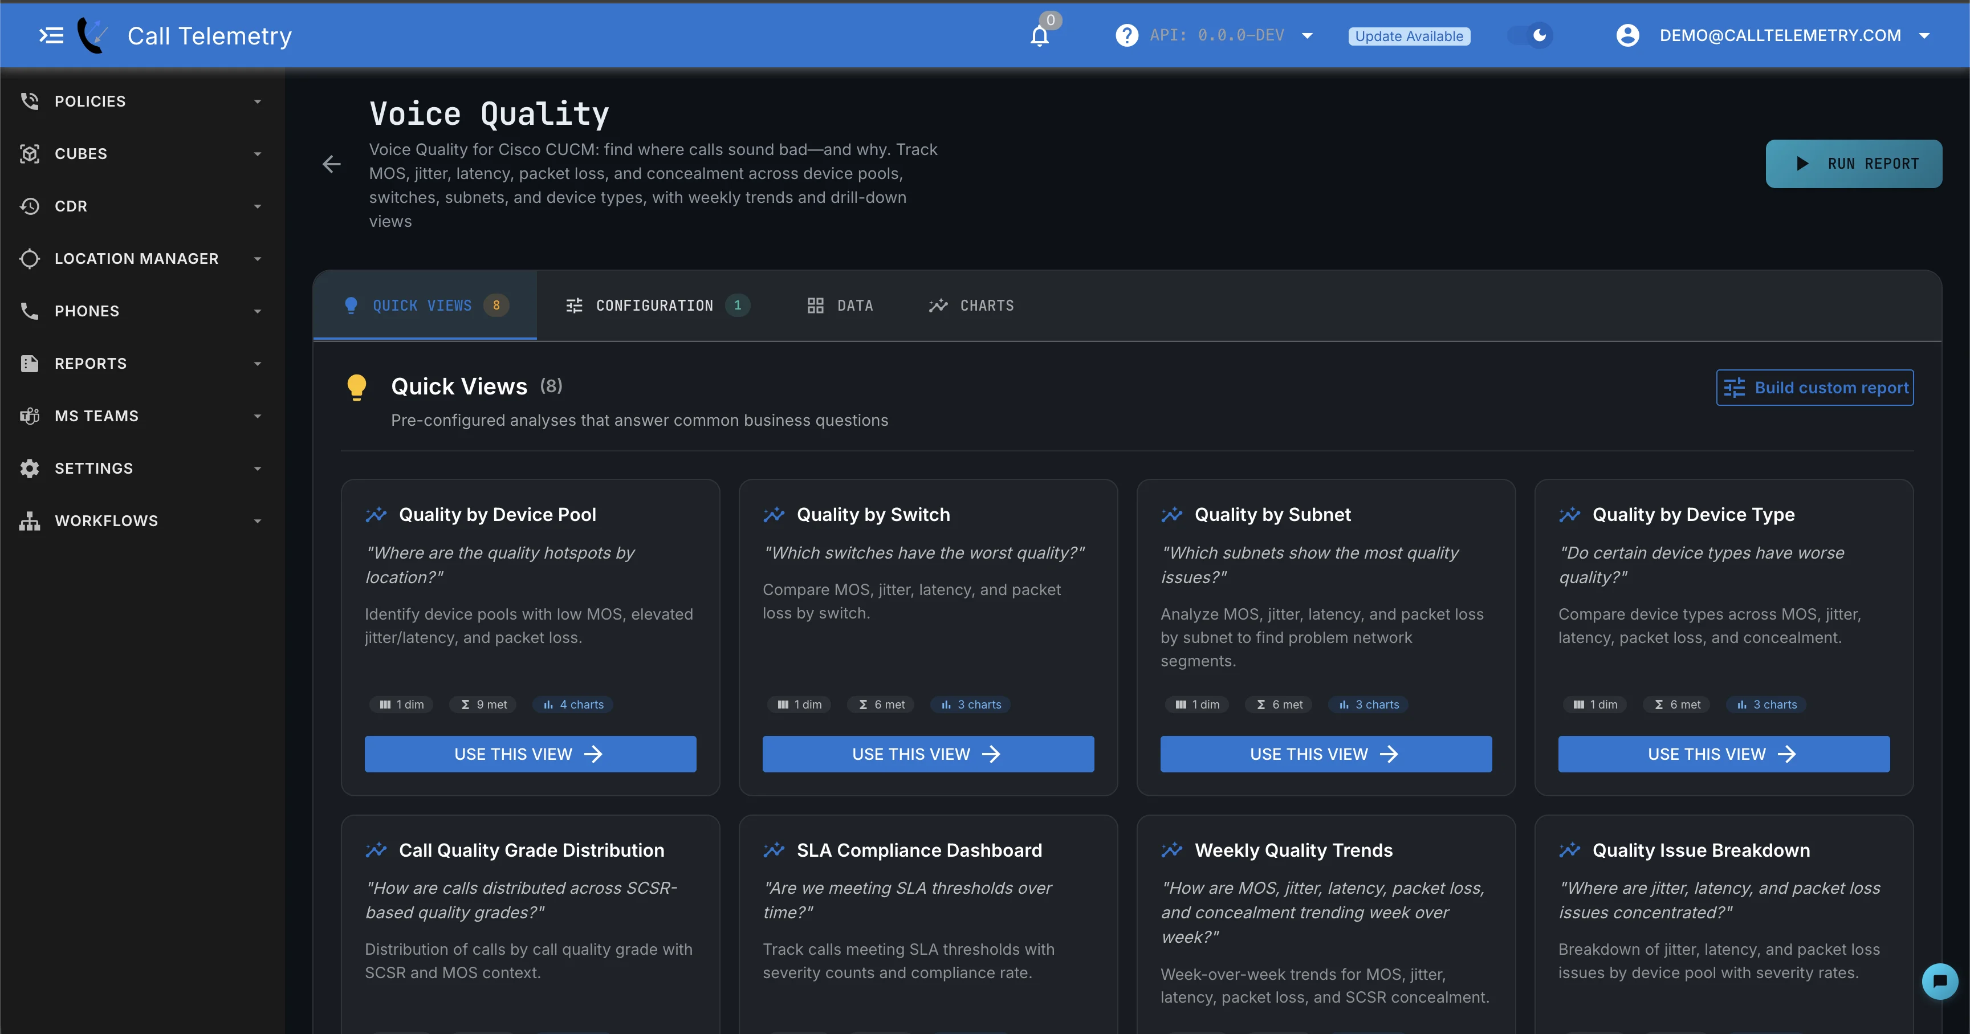Click the Call Telemetry phone logo

coord(92,35)
